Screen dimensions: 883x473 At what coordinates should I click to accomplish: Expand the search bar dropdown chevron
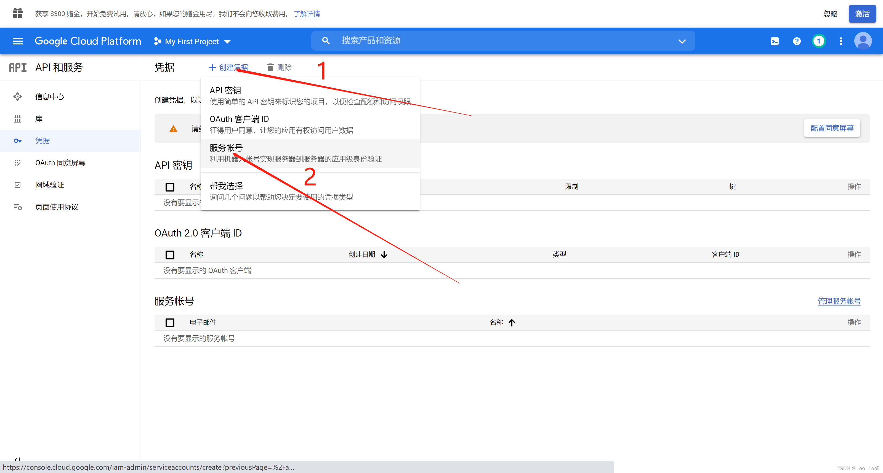(x=682, y=41)
